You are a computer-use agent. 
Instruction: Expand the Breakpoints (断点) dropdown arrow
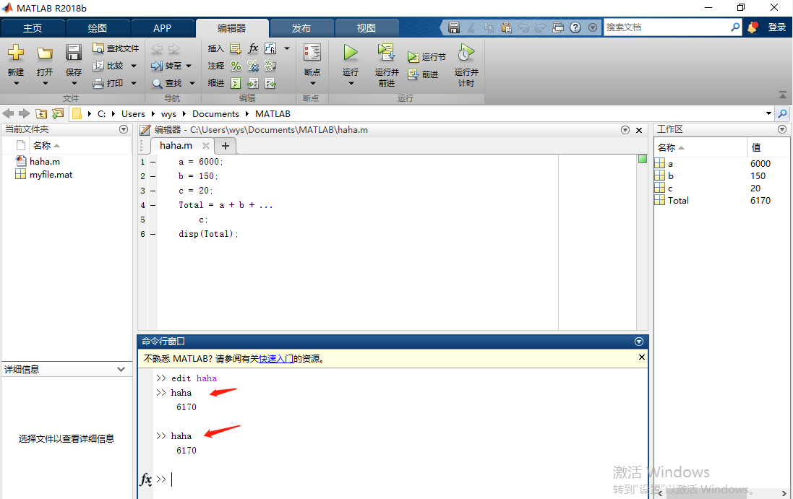point(312,83)
